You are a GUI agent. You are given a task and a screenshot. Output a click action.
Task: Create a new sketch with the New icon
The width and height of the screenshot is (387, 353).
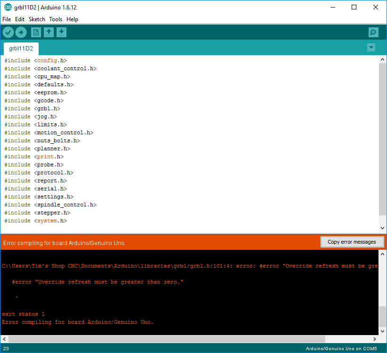[36, 33]
